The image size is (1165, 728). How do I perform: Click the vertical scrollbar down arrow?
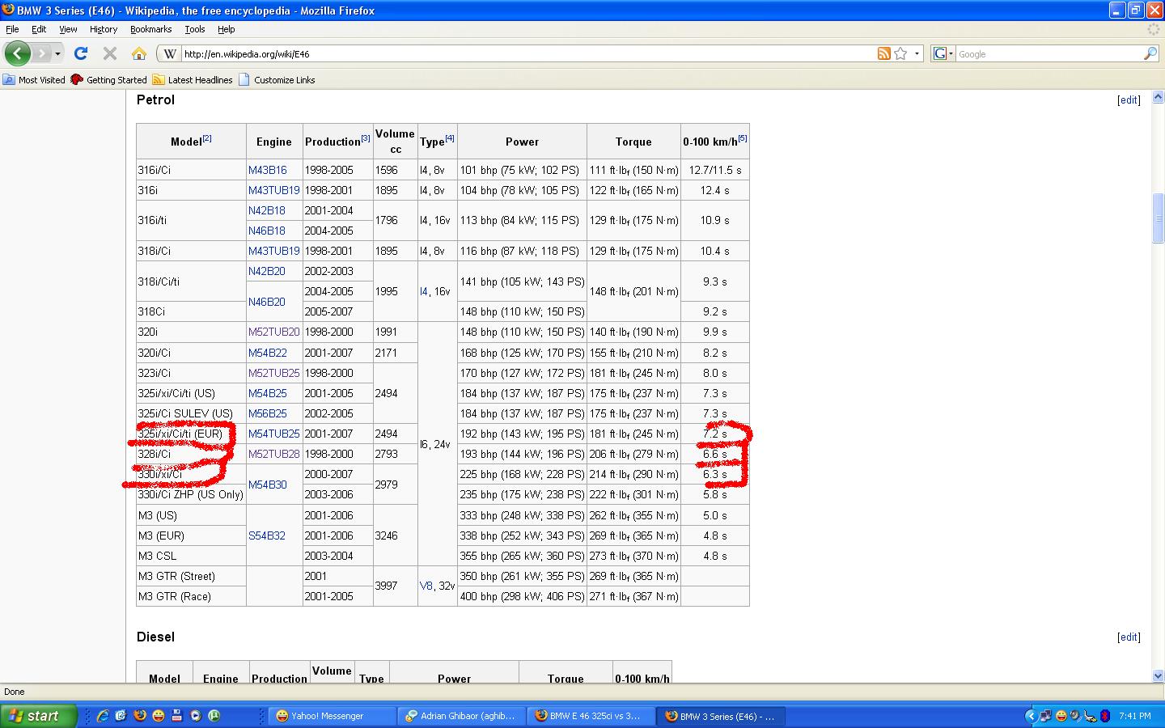click(1158, 675)
